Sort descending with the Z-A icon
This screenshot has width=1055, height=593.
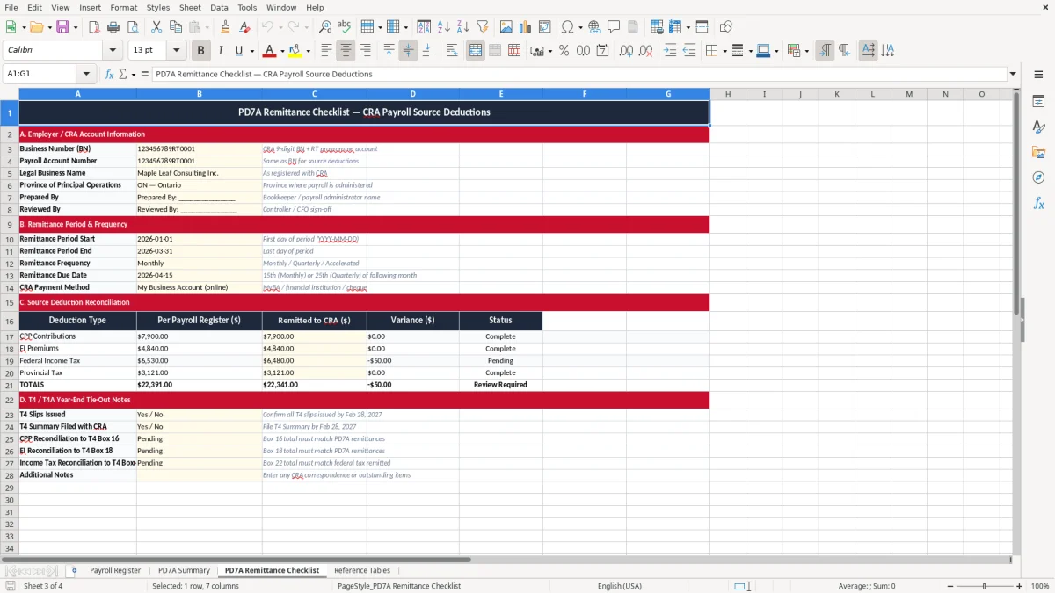tap(462, 27)
